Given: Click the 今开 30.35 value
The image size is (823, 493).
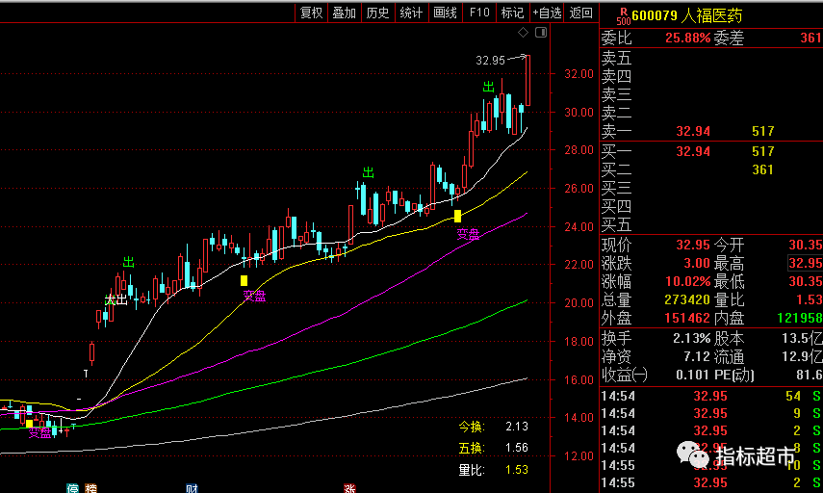Looking at the screenshot, I should coord(806,246).
